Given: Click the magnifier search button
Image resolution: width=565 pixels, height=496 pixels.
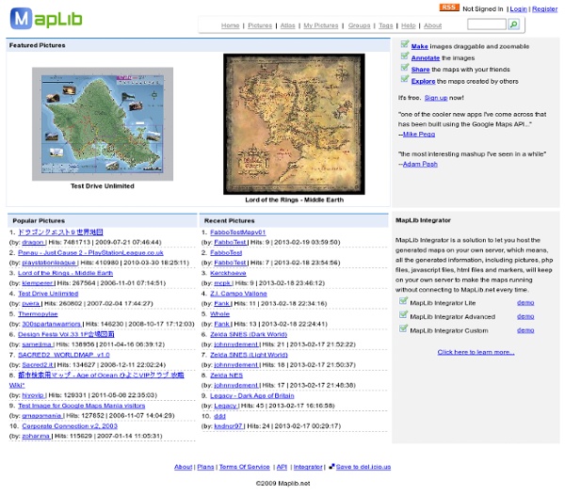Looking at the screenshot, I should (513, 24).
